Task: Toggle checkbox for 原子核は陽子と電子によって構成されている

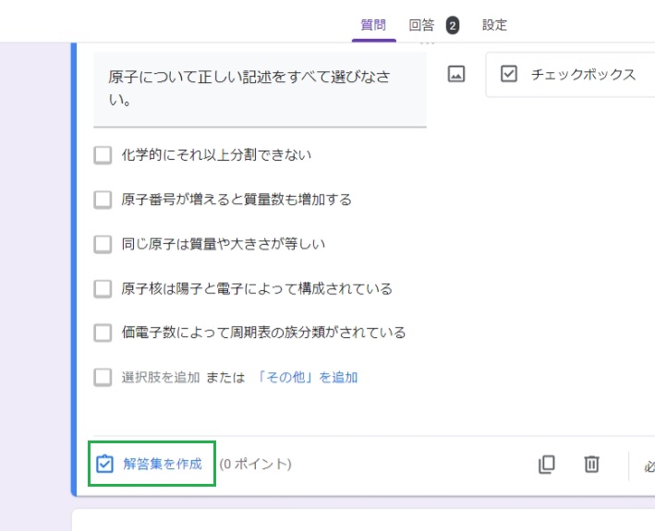Action: 103,288
